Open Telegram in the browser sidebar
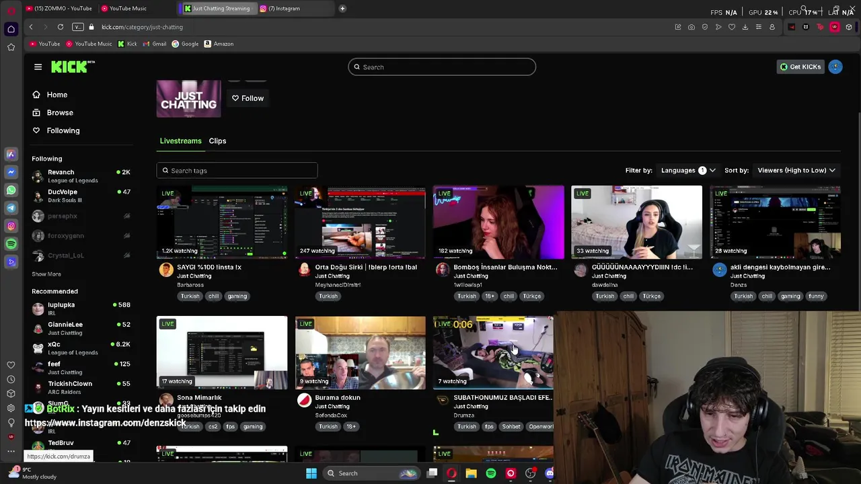 pos(11,208)
